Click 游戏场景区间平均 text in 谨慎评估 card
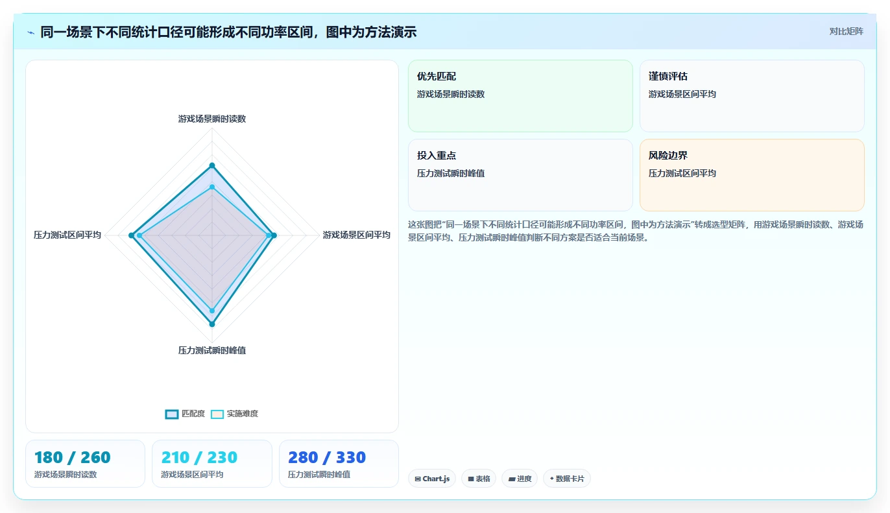Image resolution: width=890 pixels, height=513 pixels. pyautogui.click(x=682, y=94)
